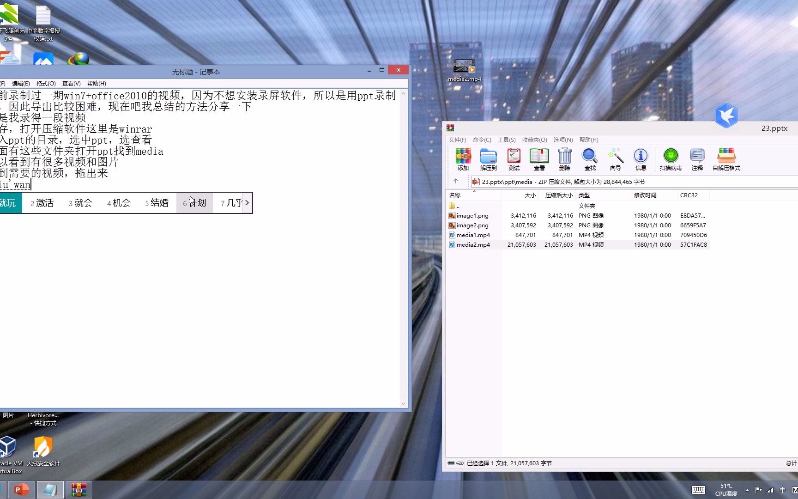Click the WinRAR status bar drive icon
The image size is (798, 499).
click(x=451, y=463)
